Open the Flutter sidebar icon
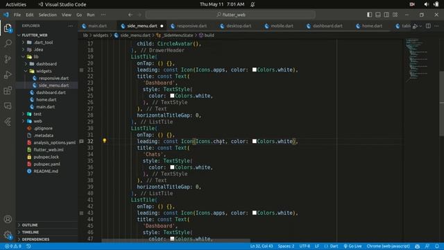This screenshot has height=250, width=444. click(x=8, y=122)
